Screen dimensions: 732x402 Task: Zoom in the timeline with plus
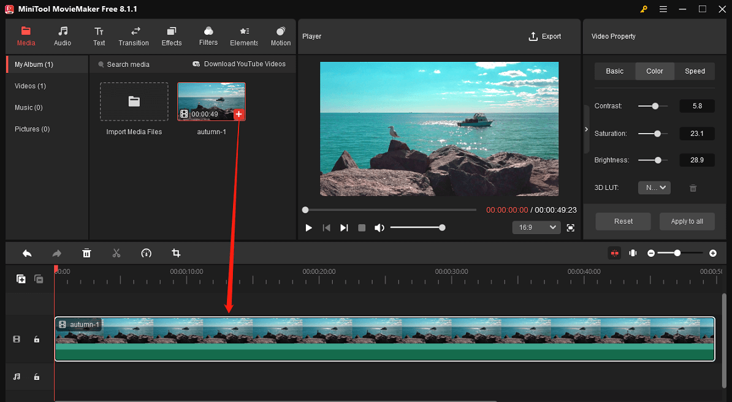(713, 253)
